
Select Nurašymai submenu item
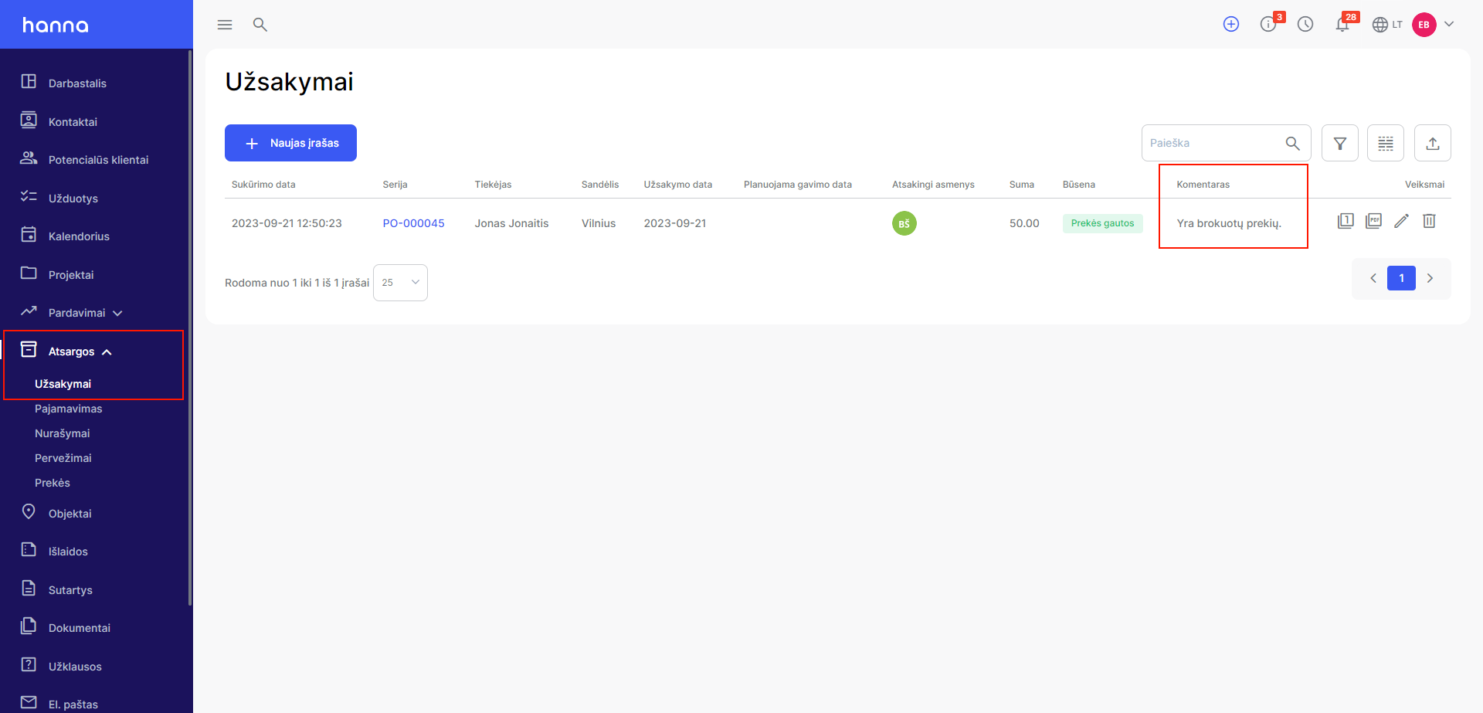click(62, 433)
